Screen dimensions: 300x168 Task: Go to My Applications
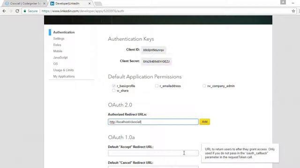point(64,76)
